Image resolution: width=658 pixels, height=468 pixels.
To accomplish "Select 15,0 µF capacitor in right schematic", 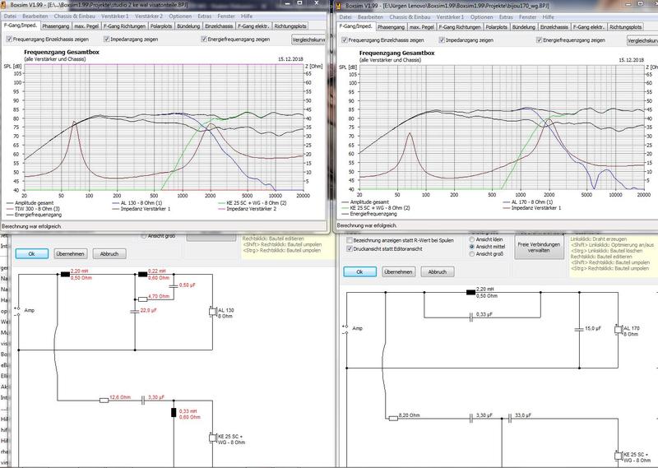I will point(579,329).
